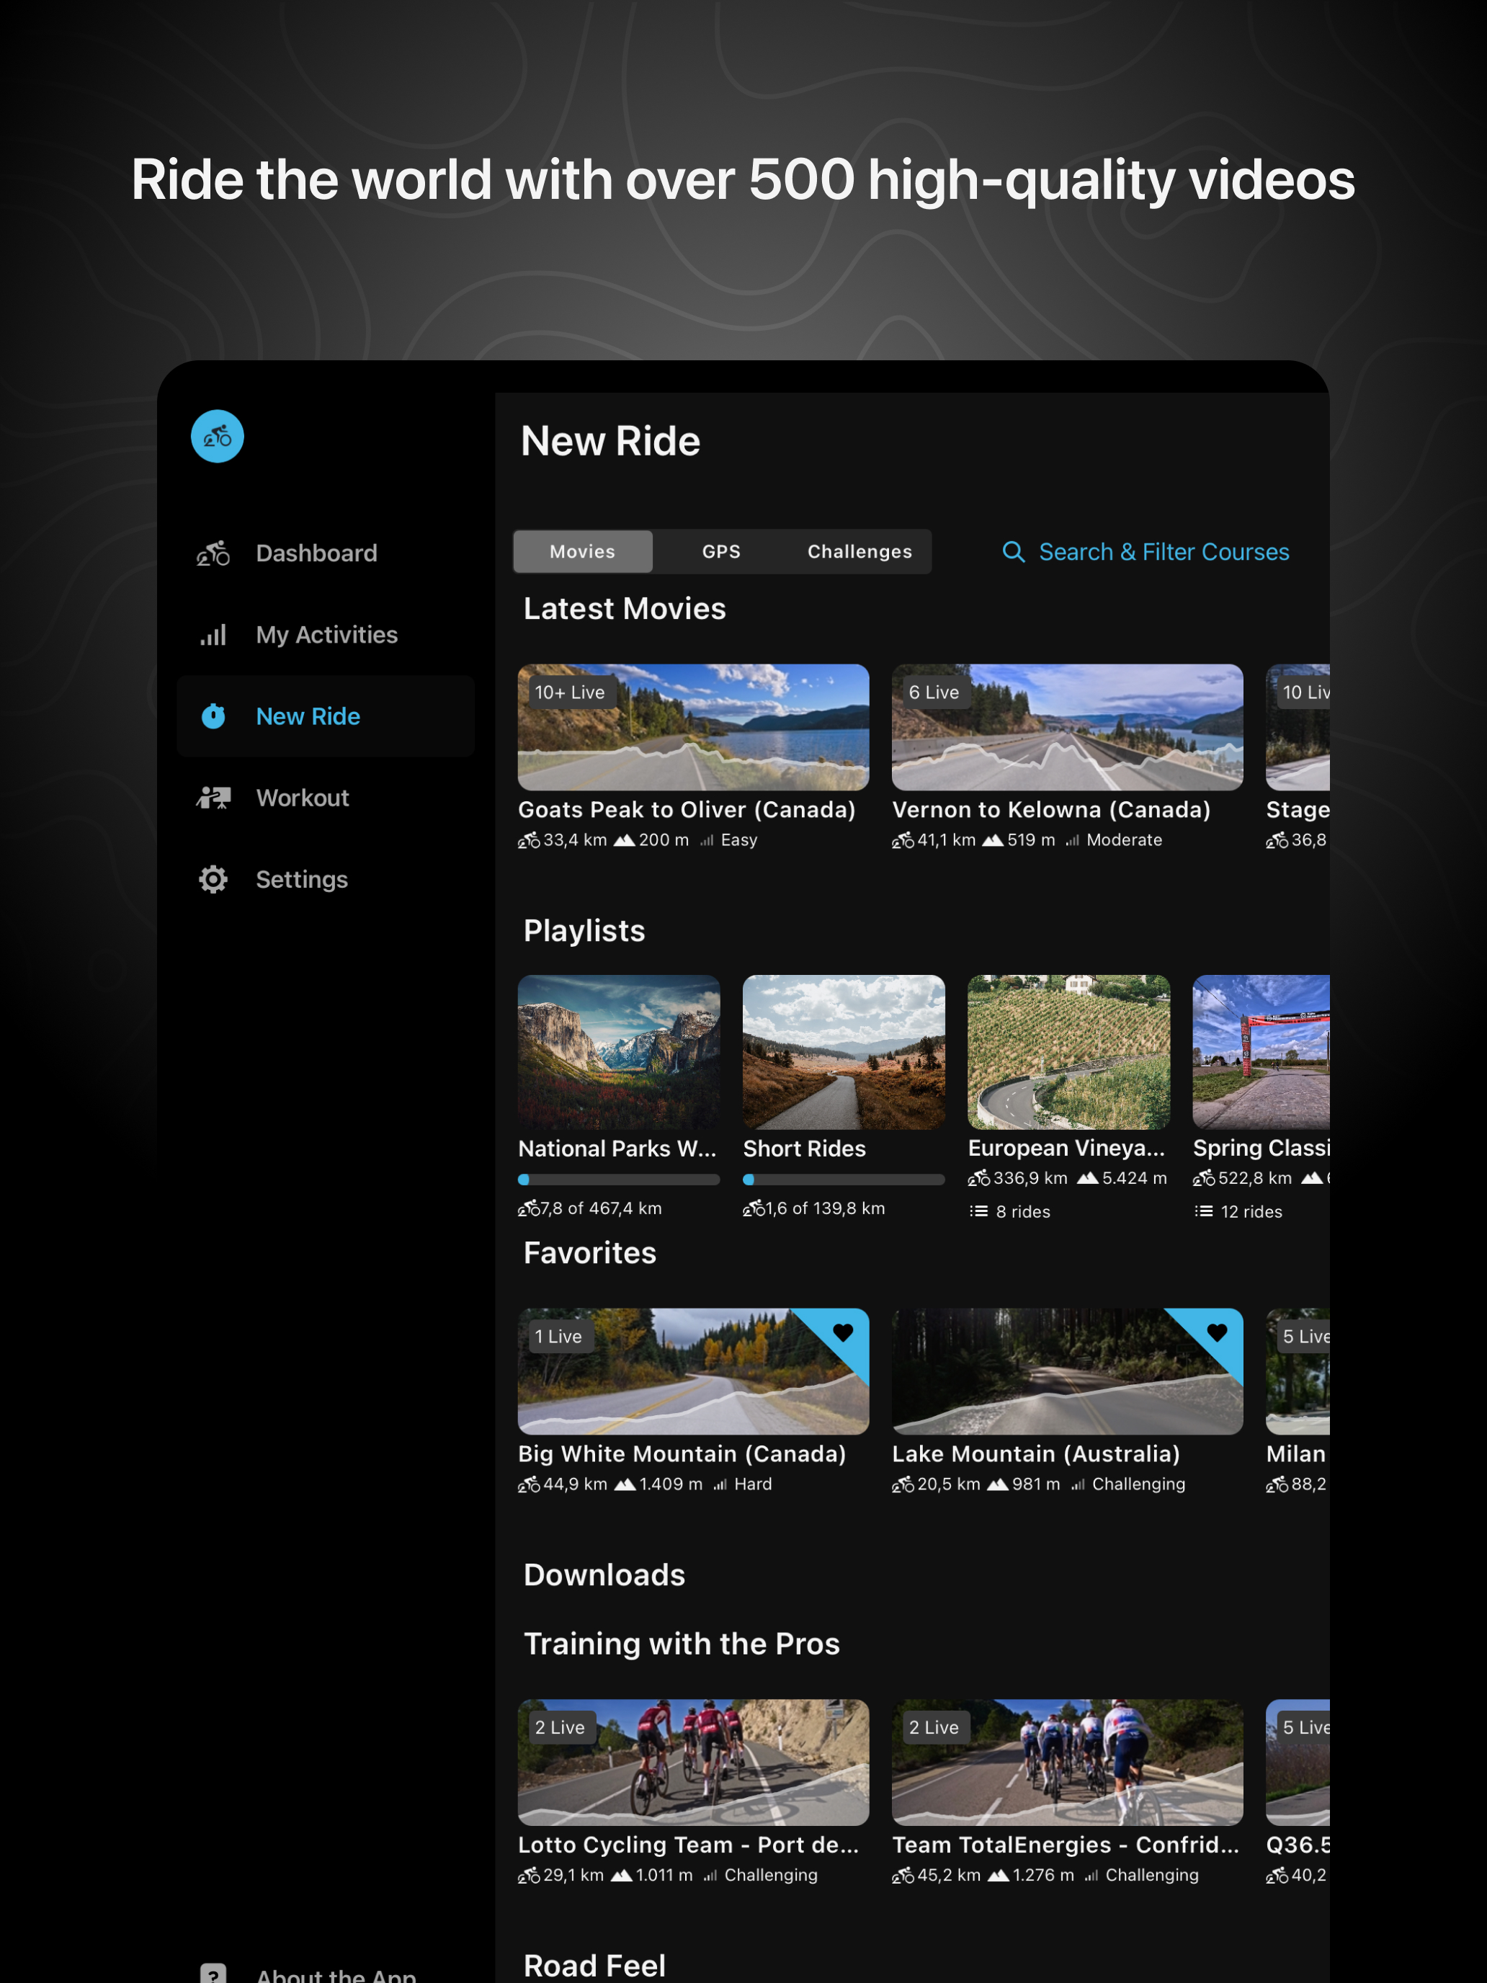Select the New Ride stopwatch icon
The image size is (1487, 1983).
(x=213, y=716)
